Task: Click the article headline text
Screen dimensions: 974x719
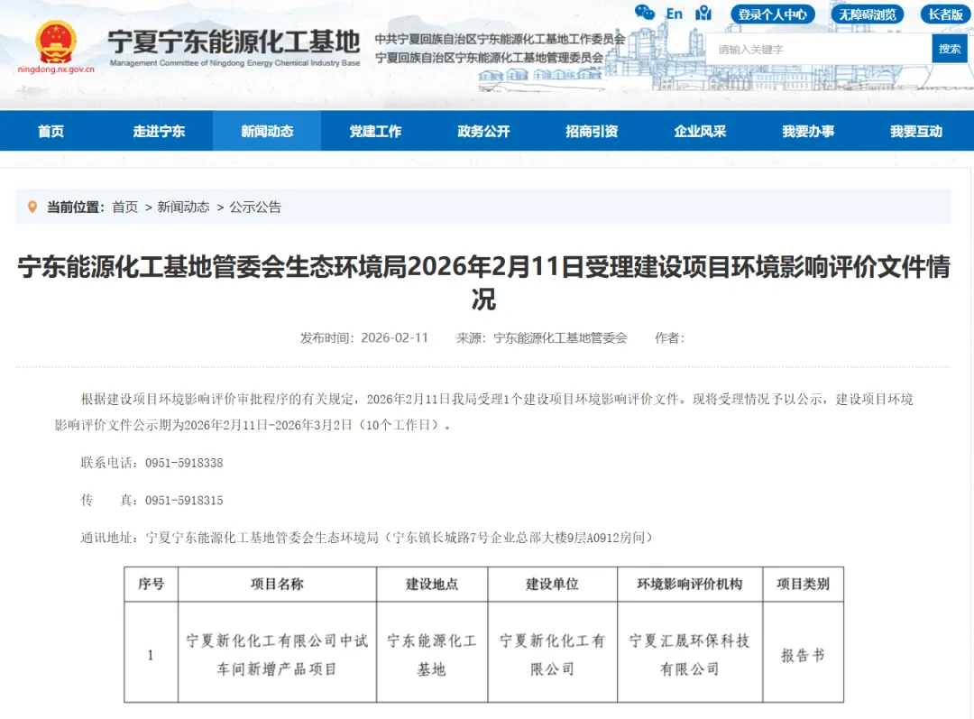Action: [484, 282]
